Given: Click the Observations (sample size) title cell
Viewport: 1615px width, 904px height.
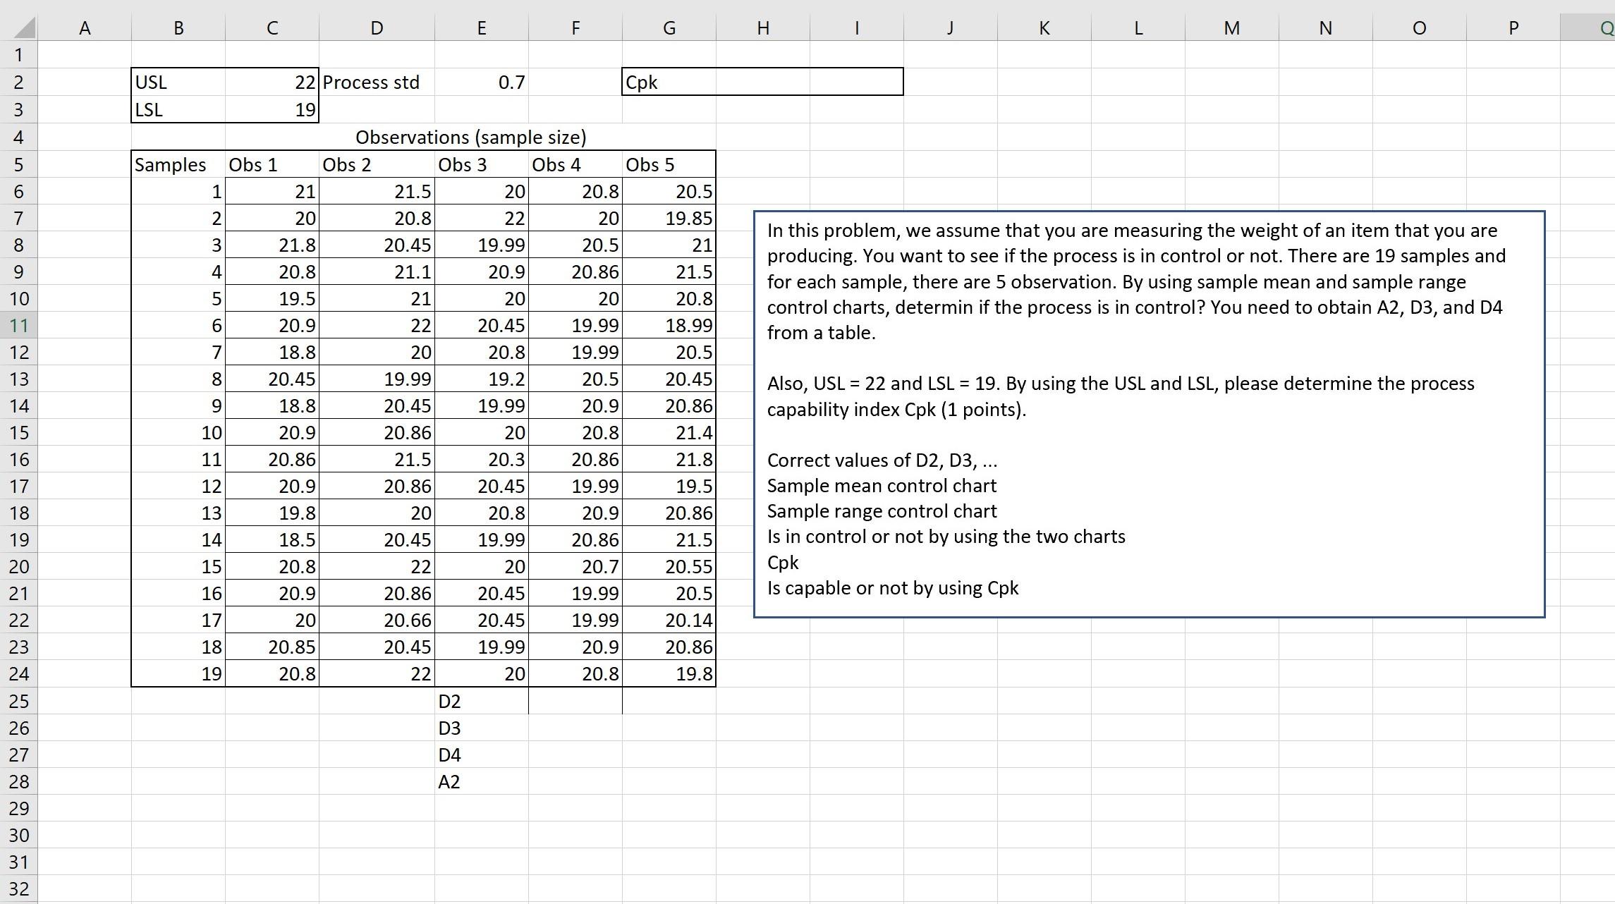Looking at the screenshot, I should tap(470, 138).
